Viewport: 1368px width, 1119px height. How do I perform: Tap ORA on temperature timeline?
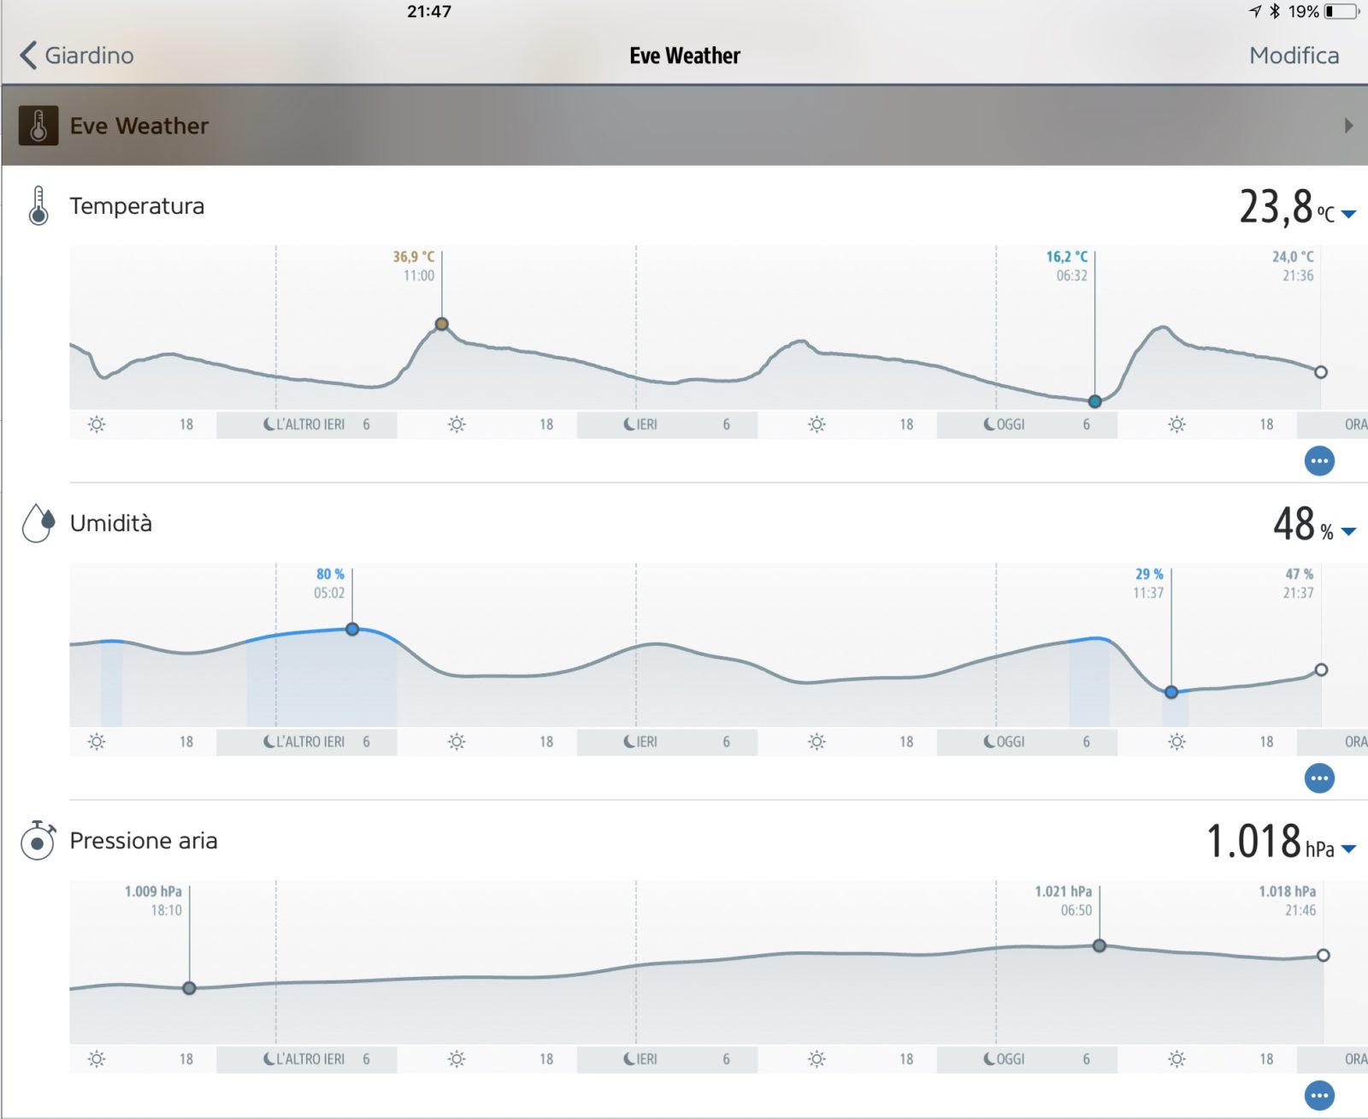(1355, 424)
